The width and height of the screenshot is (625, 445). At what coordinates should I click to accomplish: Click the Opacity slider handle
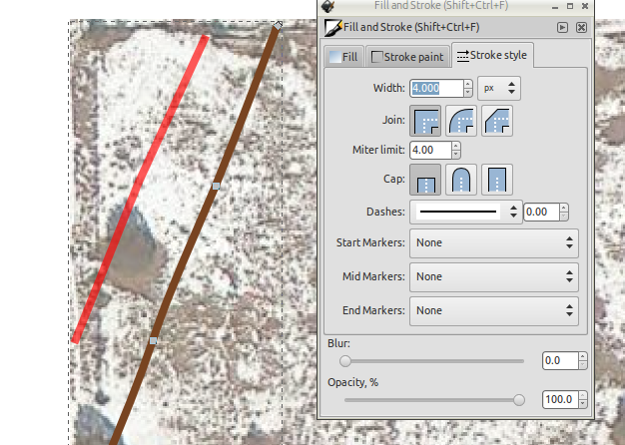point(518,399)
